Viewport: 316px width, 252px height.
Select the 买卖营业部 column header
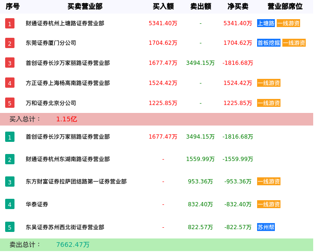pyautogui.click(x=85, y=7)
